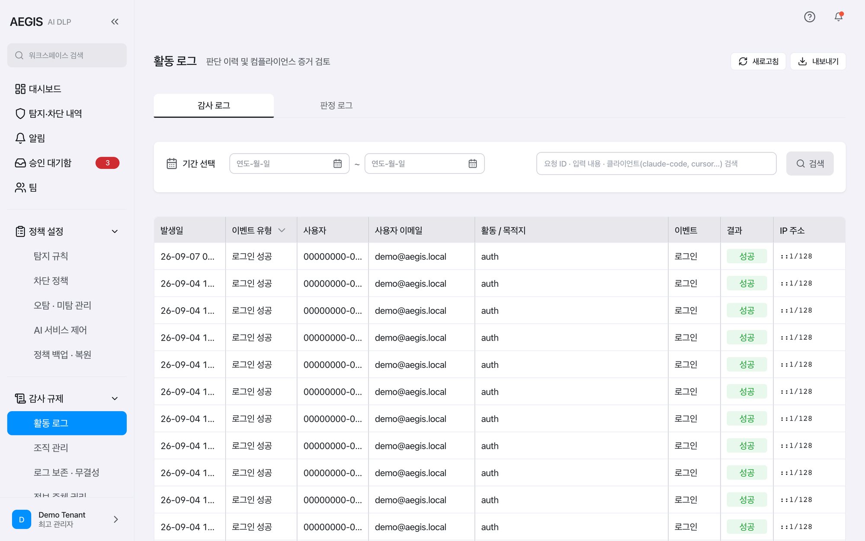The width and height of the screenshot is (865, 541).
Task: Collapse the 감사 규제 section chevron
Action: coord(115,398)
